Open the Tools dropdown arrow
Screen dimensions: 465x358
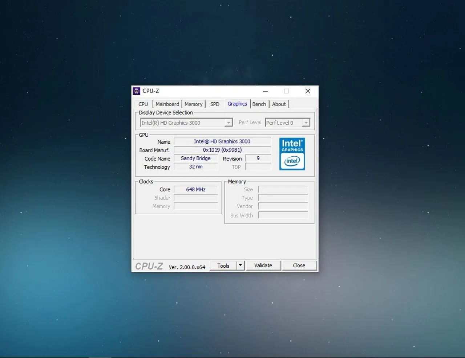coord(240,266)
